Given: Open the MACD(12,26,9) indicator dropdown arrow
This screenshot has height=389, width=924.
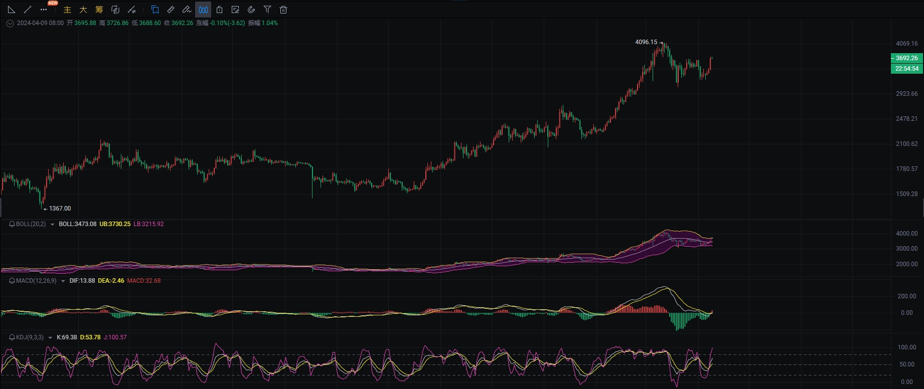Looking at the screenshot, I should click(x=63, y=281).
